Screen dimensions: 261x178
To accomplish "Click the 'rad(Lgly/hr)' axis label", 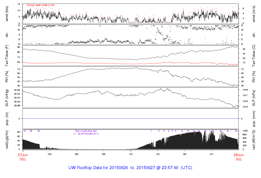I will click(7, 140).
